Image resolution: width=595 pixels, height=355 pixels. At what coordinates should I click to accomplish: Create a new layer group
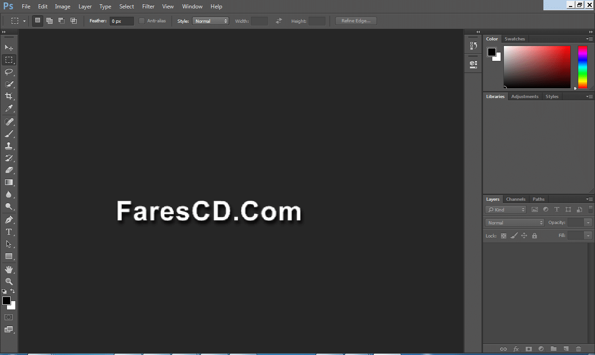point(554,349)
